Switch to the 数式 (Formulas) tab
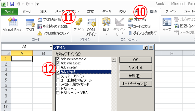Screen dimensions: 195x111 coord(90,12)
